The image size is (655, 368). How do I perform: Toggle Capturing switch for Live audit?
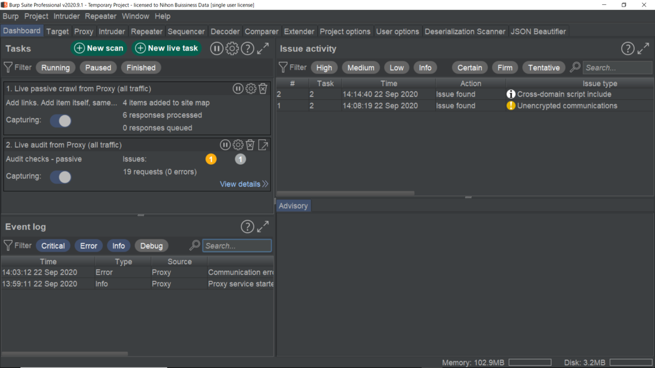click(x=61, y=177)
